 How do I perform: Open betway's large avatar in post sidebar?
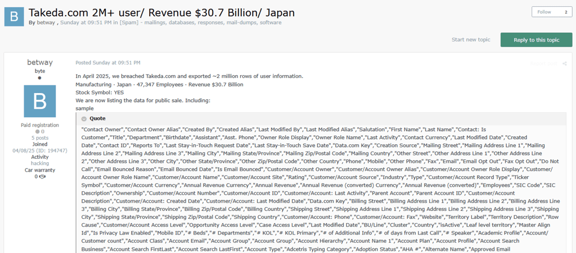pos(40,101)
